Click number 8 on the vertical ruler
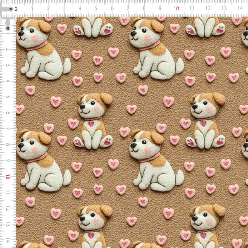This screenshot has width=248, height=248. (7, 145)
